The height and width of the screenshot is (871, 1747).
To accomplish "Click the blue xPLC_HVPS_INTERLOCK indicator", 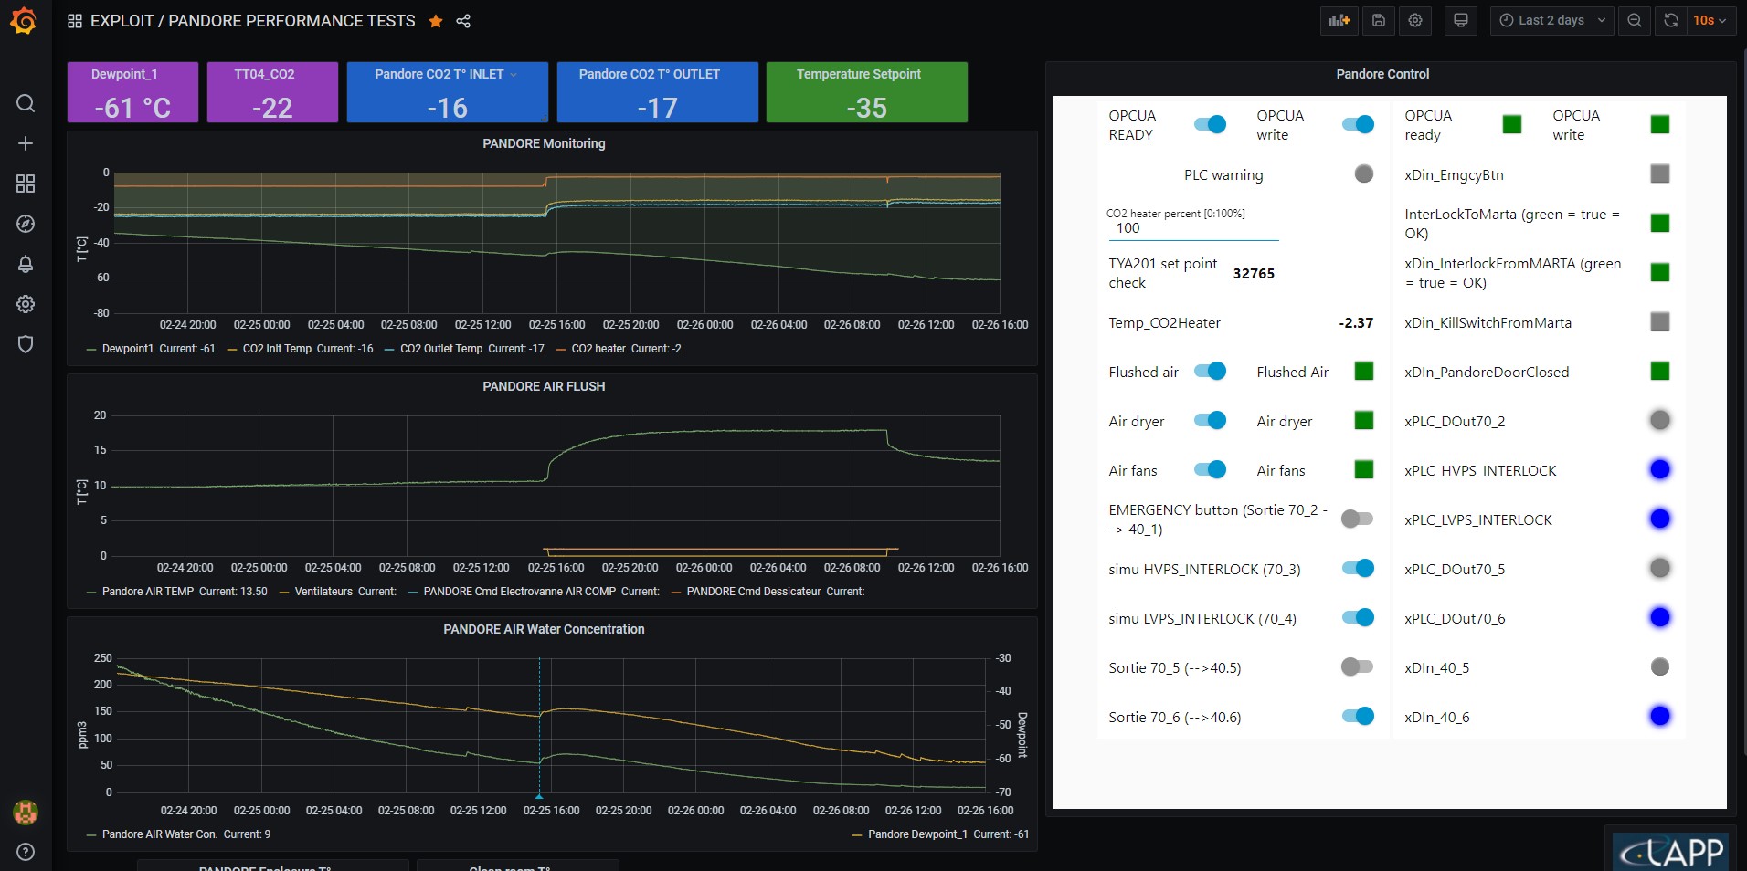I will point(1660,469).
